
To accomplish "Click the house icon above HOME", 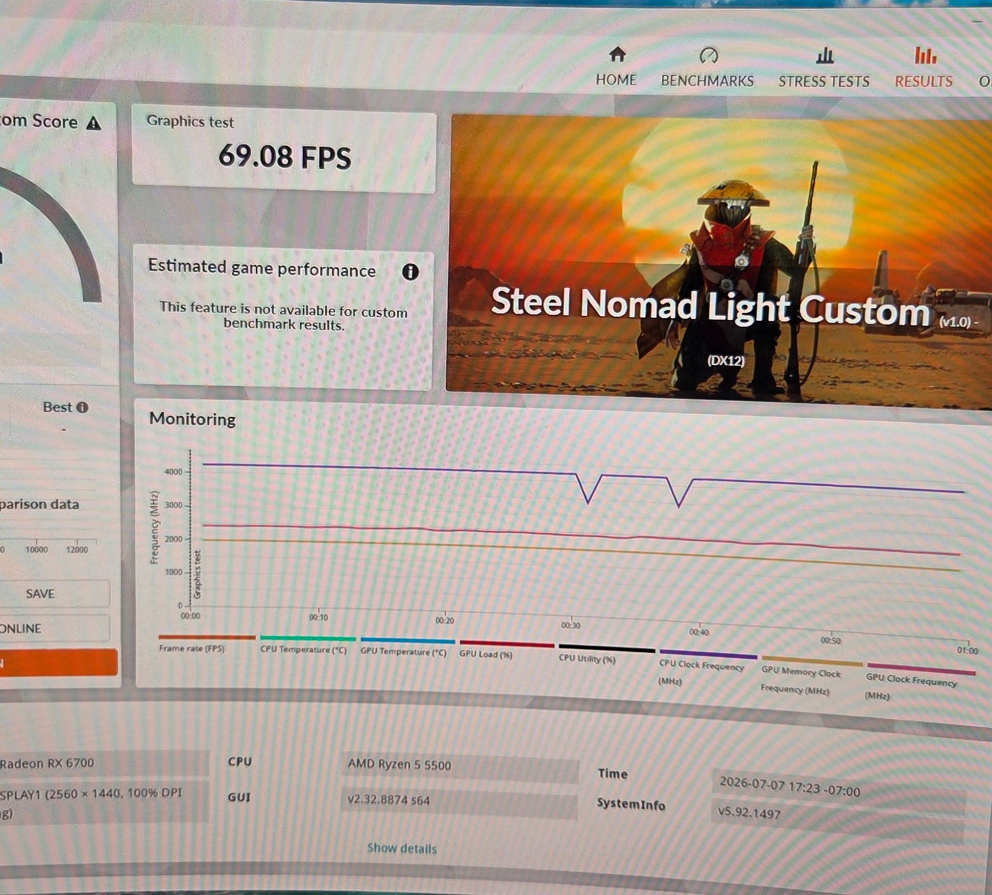I will pos(617,54).
